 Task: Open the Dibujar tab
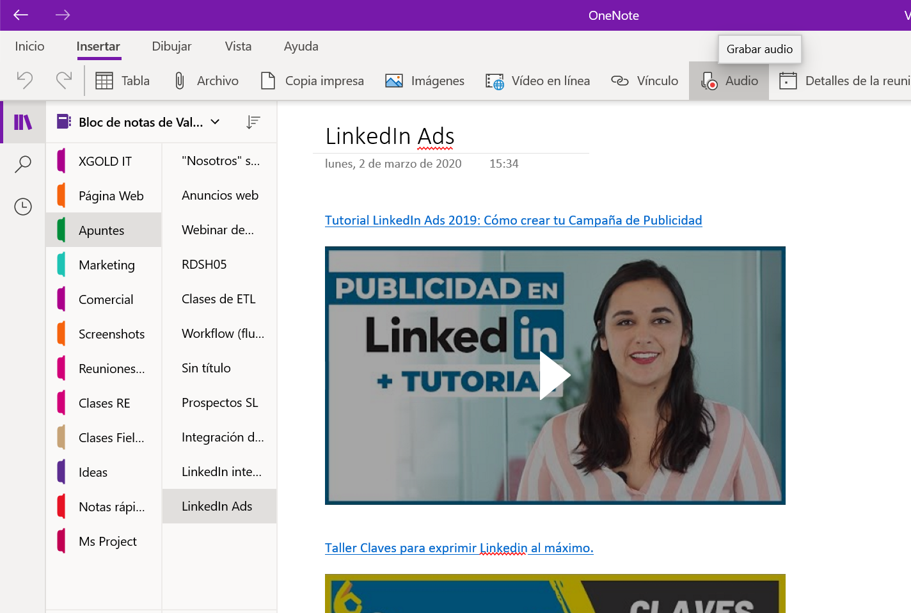pos(171,46)
